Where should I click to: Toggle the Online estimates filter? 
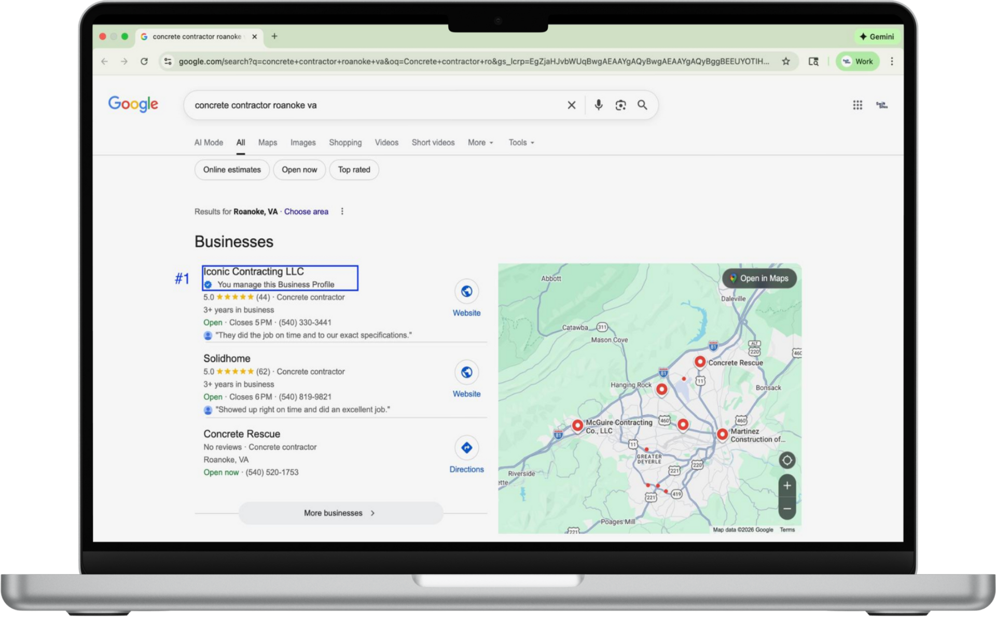(x=231, y=170)
